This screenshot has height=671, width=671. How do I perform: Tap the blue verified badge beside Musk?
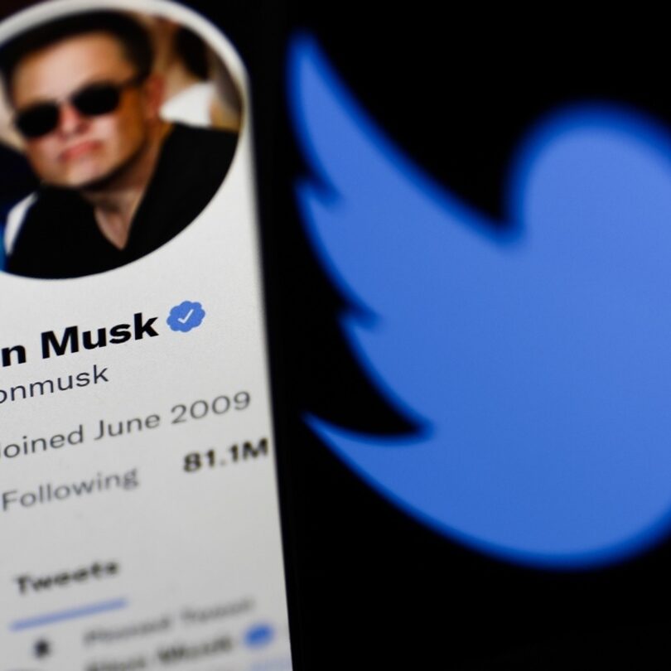click(x=186, y=316)
